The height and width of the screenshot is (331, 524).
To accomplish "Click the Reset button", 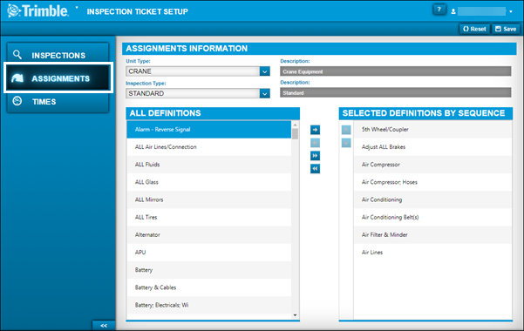I will 474,29.
